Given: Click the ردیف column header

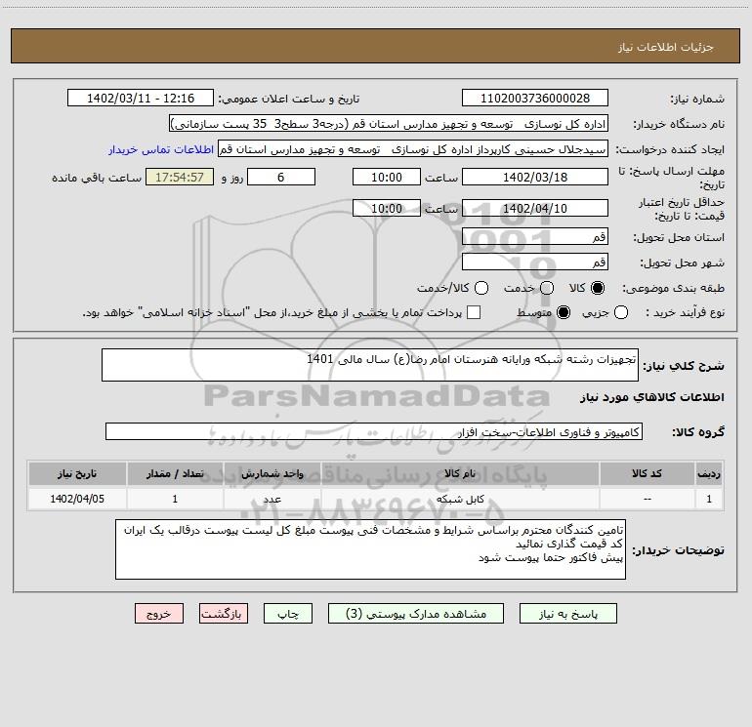Looking at the screenshot, I should coord(709,473).
